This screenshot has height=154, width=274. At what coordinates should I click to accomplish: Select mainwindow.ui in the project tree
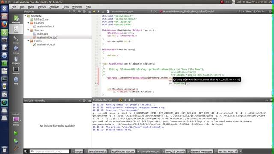click(x=46, y=44)
